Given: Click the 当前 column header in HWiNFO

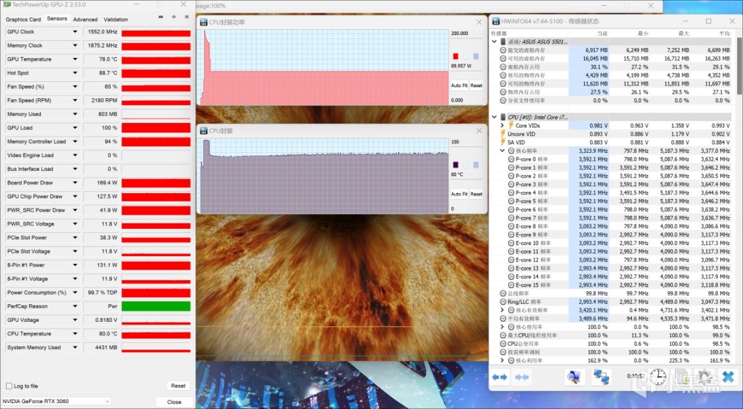Looking at the screenshot, I should coord(602,34).
